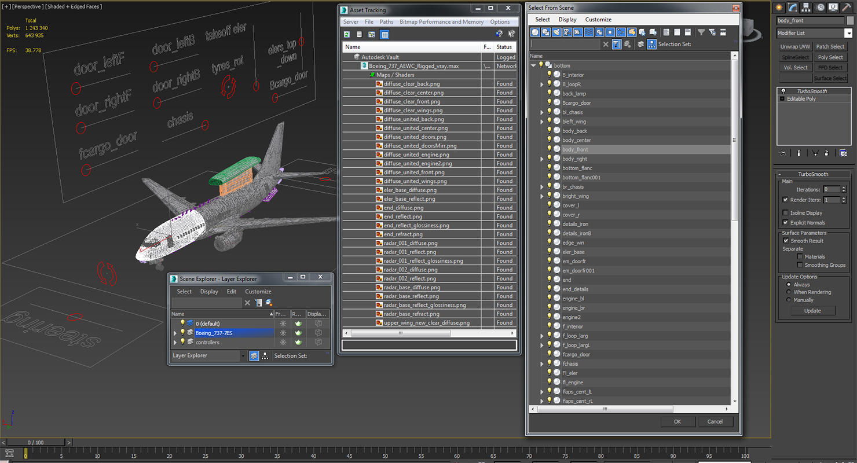Open the Create command panel tab
This screenshot has height=463, width=857.
[x=779, y=8]
